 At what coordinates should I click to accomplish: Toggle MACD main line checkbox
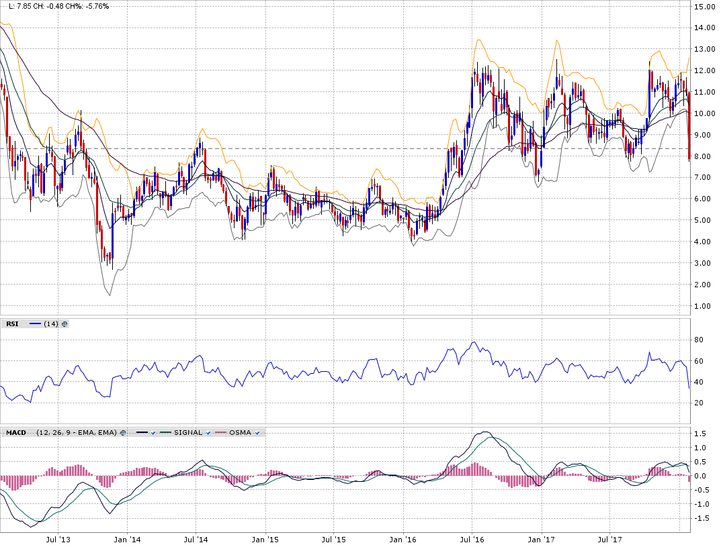point(154,433)
